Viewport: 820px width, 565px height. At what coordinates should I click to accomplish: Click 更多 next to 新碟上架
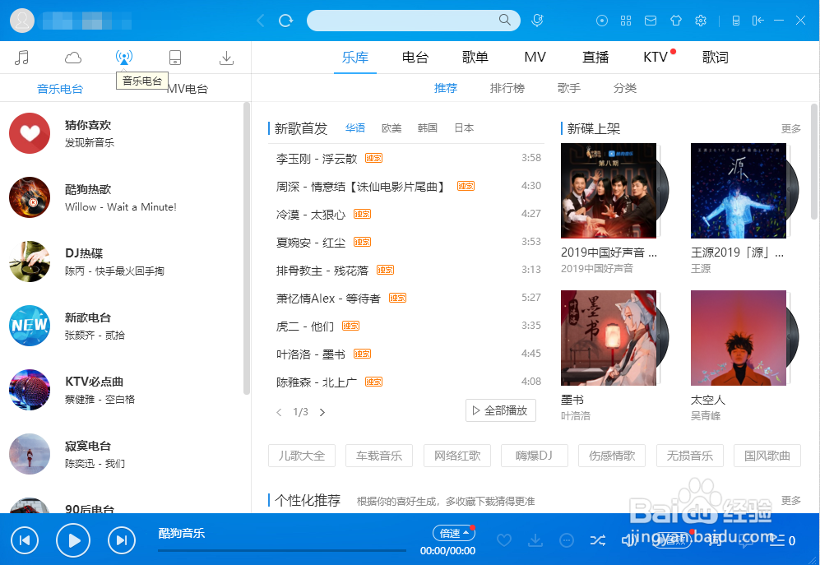pyautogui.click(x=790, y=128)
